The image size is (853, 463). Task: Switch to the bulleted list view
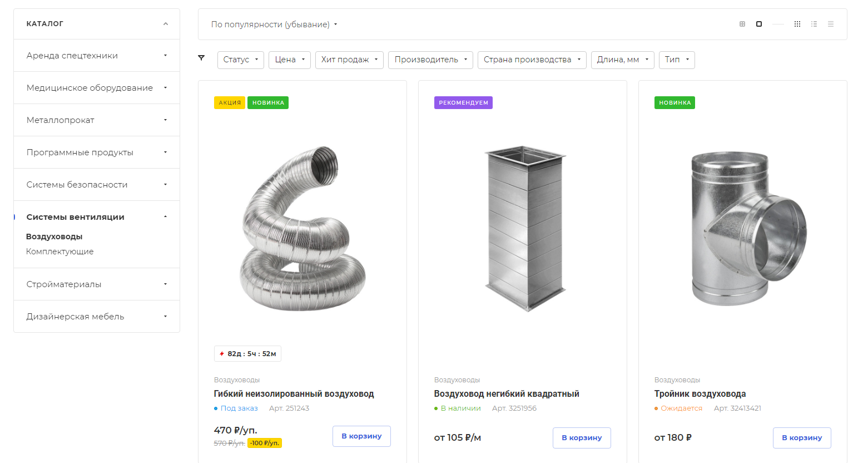(x=814, y=24)
